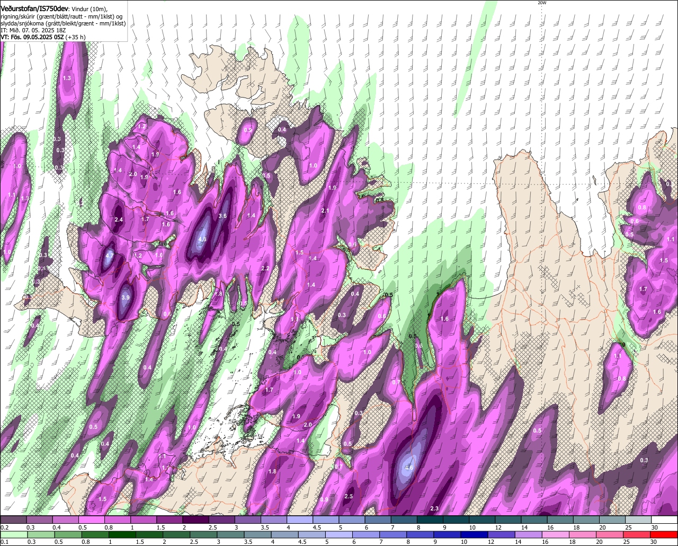Click the 2.4 precipitation value on the map
This screenshot has width=678, height=546.
[119, 219]
